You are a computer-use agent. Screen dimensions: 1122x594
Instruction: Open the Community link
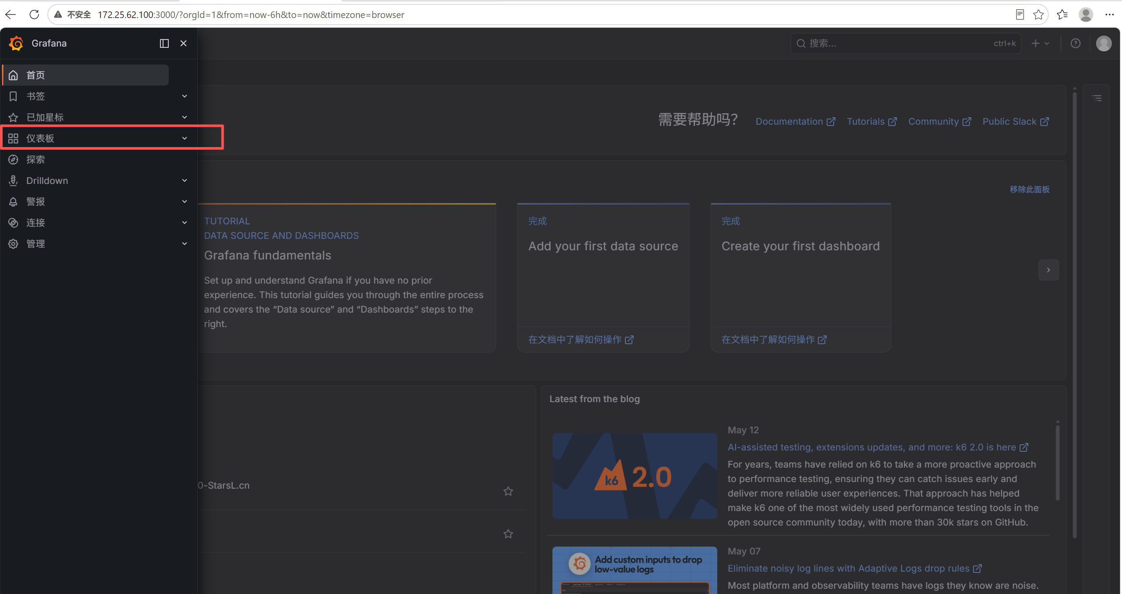pyautogui.click(x=940, y=122)
